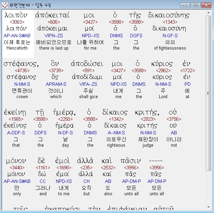The width and height of the screenshot is (214, 213).
Task: Click the gloss 'there is laid up'
Action: click(x=54, y=48)
